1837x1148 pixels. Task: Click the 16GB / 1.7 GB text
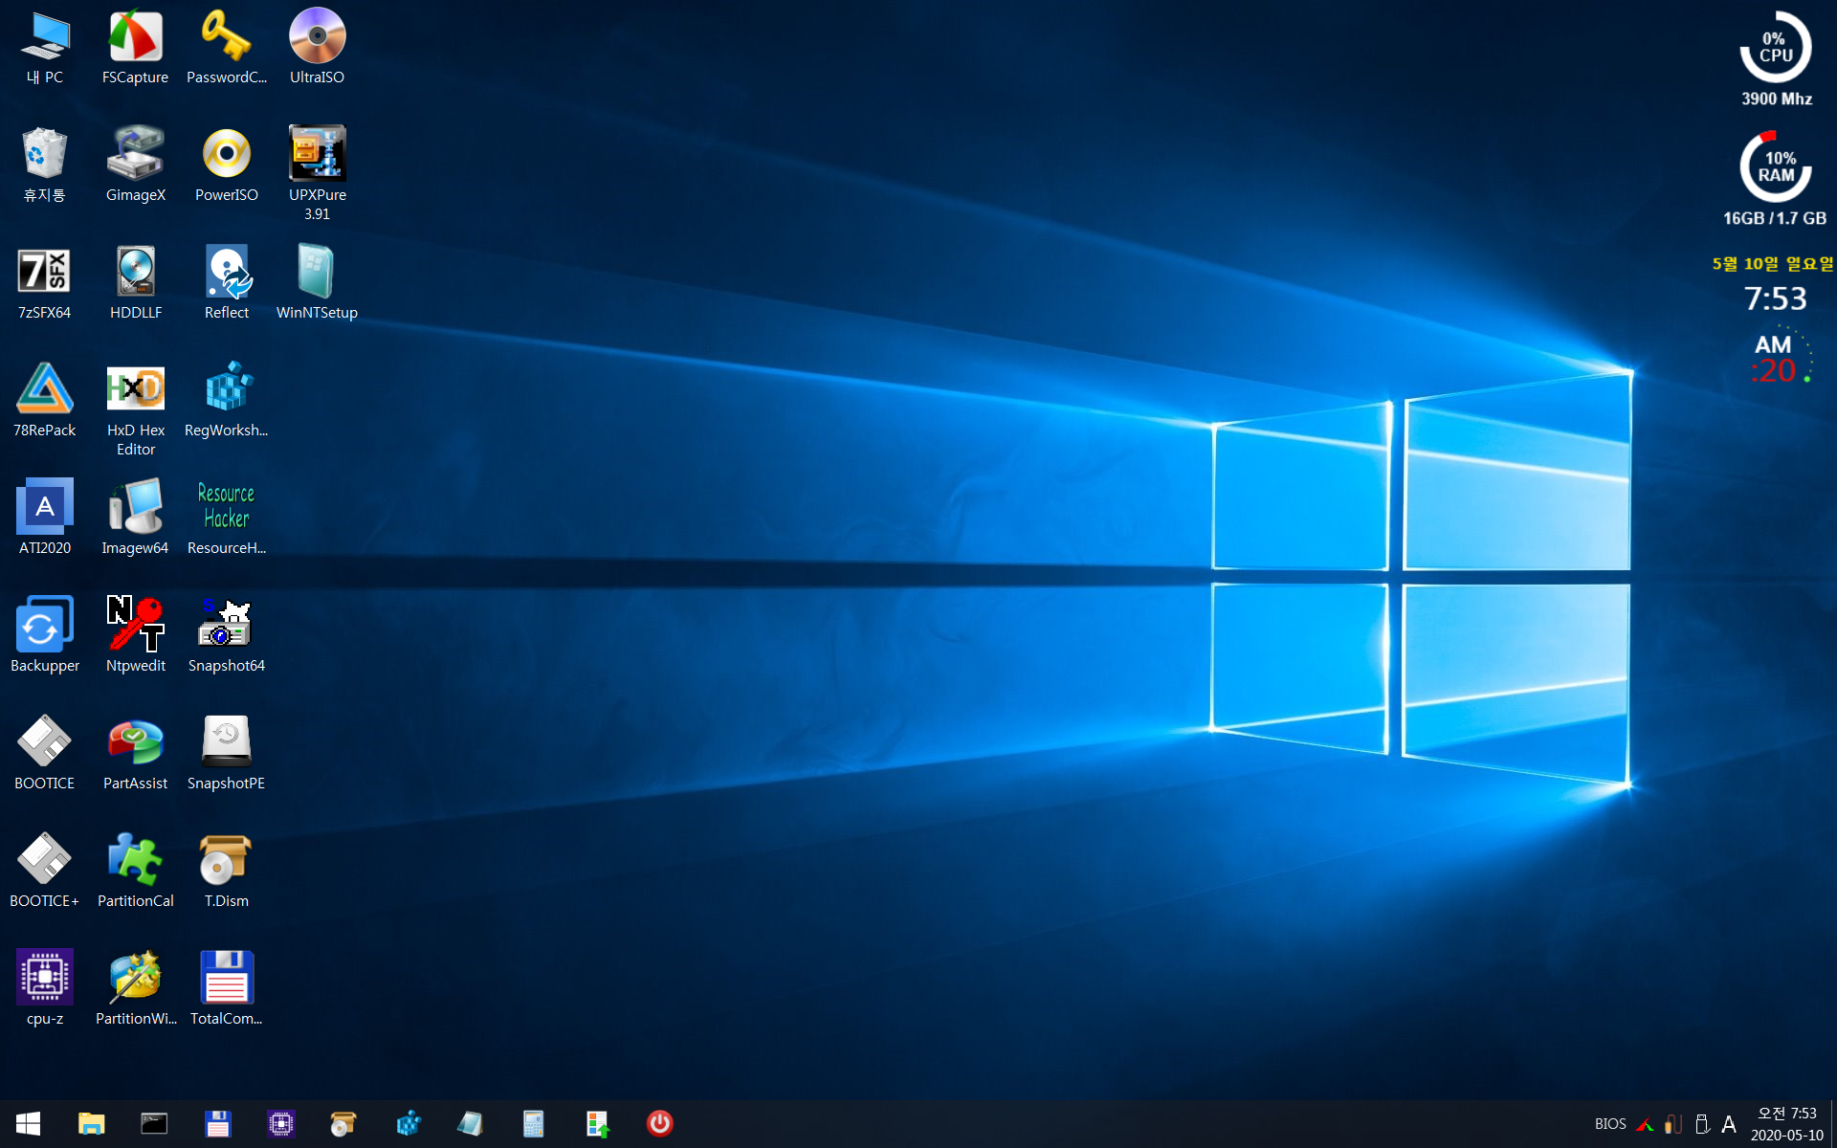pyautogui.click(x=1775, y=218)
